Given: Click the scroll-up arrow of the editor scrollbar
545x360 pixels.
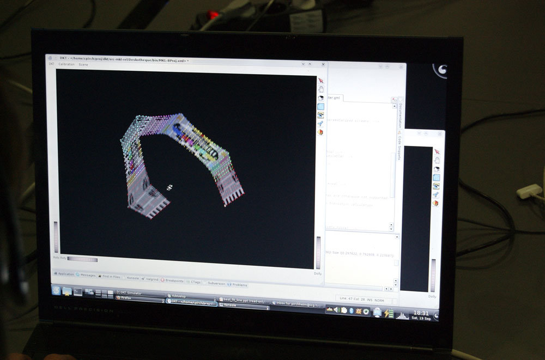Looking at the screenshot, I should pyautogui.click(x=394, y=106).
